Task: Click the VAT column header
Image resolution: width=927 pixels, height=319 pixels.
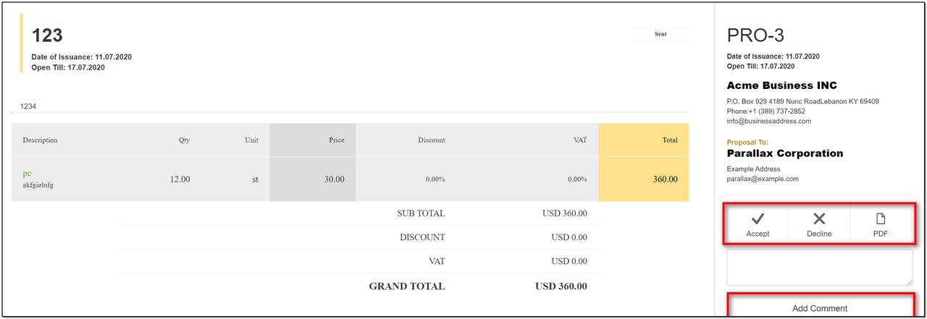Action: (x=580, y=140)
